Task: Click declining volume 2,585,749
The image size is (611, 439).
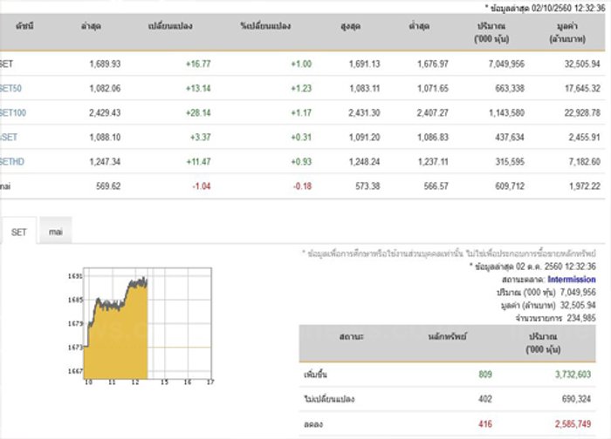Action: (573, 424)
